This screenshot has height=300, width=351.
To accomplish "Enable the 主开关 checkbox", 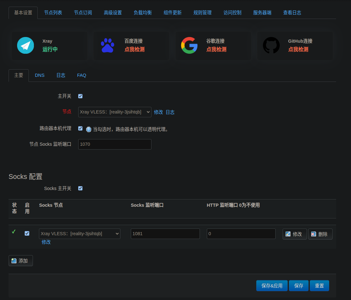I will 80,96.
